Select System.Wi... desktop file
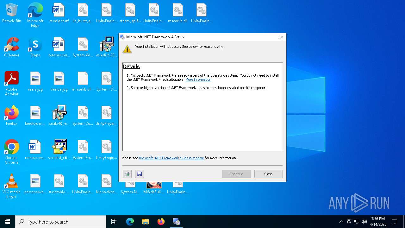The width and height of the screenshot is (405, 228). (x=83, y=47)
